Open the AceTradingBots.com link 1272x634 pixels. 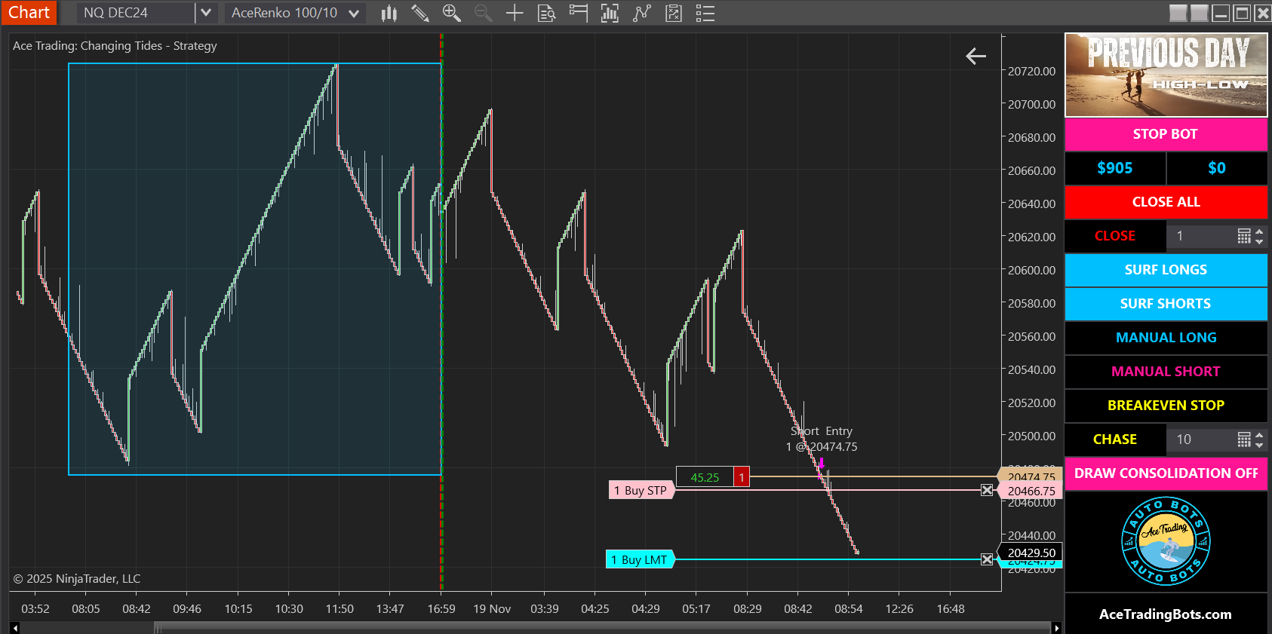click(x=1166, y=614)
